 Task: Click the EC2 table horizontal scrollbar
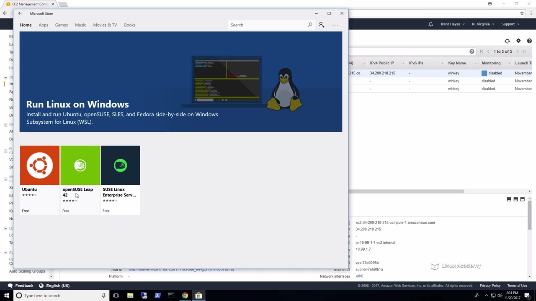[406, 191]
